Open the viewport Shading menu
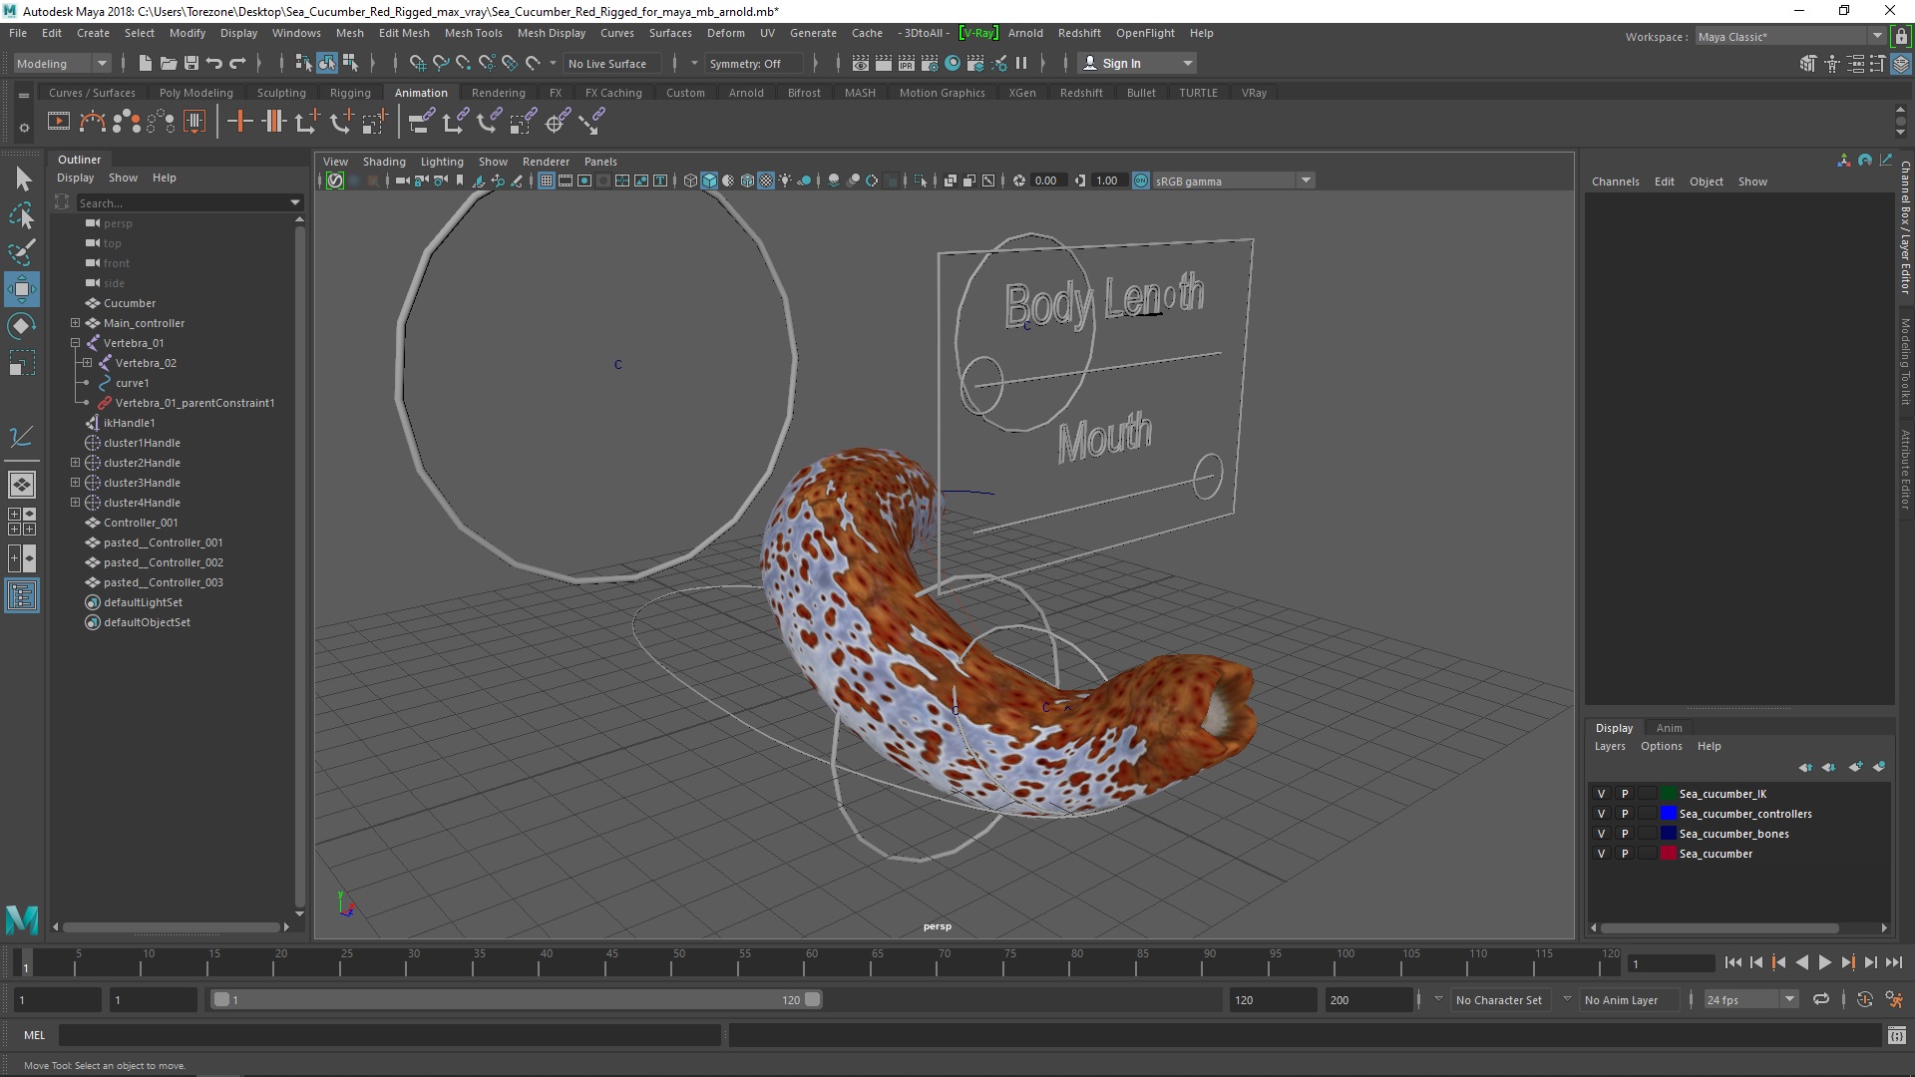This screenshot has width=1915, height=1077. point(384,162)
